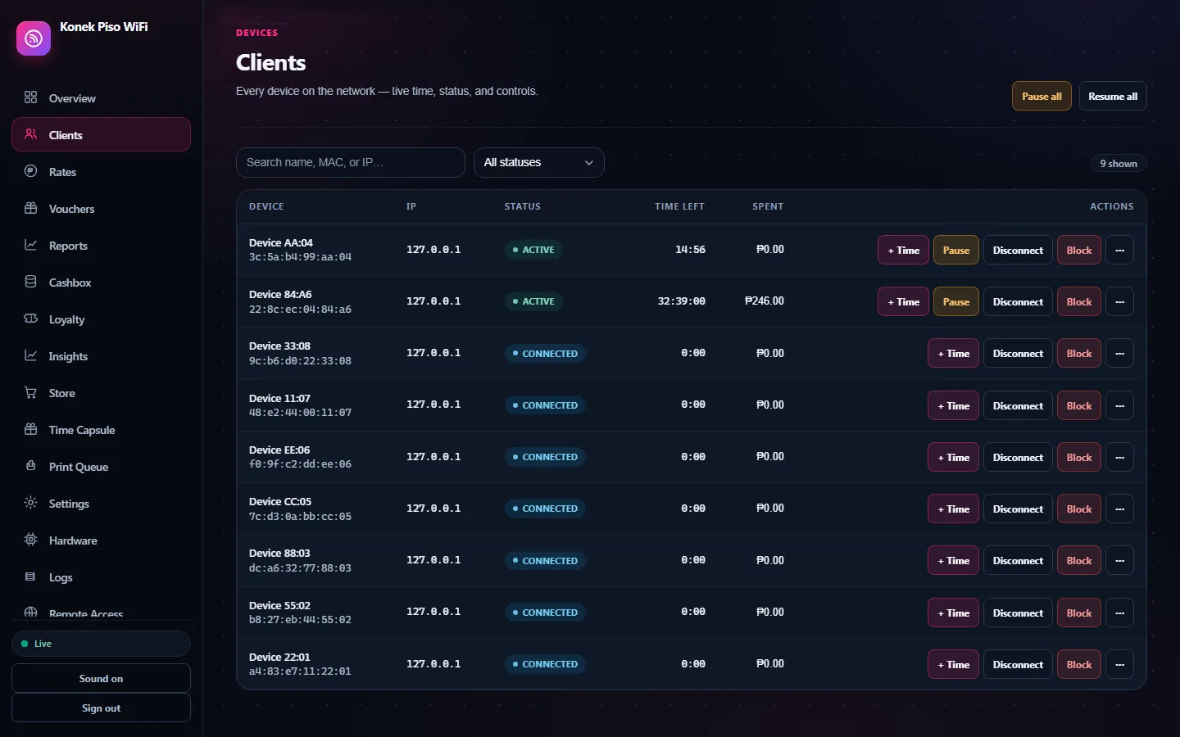This screenshot has height=737, width=1180.
Task: Click the Pause all button
Action: (x=1042, y=96)
